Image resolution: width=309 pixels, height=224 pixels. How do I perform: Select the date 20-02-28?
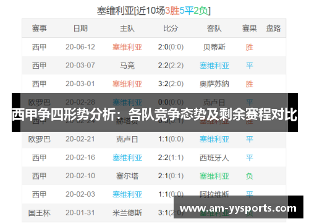(x=80, y=102)
